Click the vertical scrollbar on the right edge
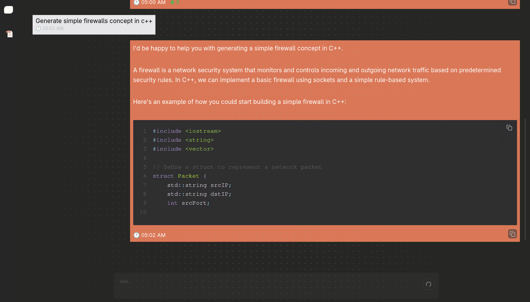The height and width of the screenshot is (302, 530). click(x=525, y=178)
